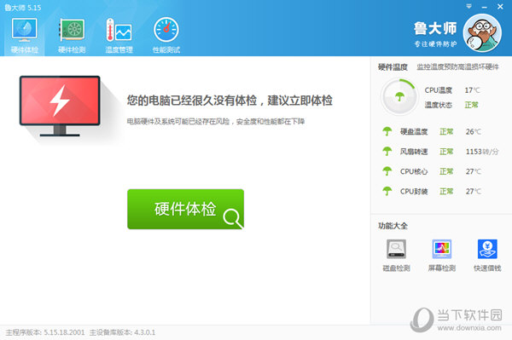This screenshot has width=512, height=340.
Task: Click the 您的电脑已经很久没有体检 headline
Action: tap(230, 101)
